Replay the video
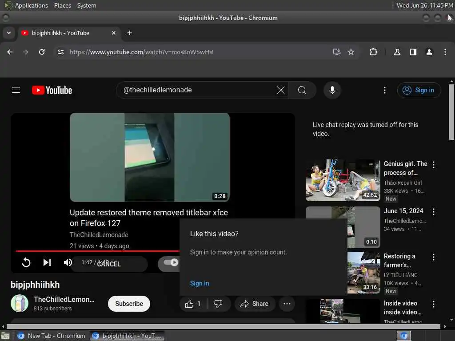This screenshot has width=455, height=341. (26, 262)
